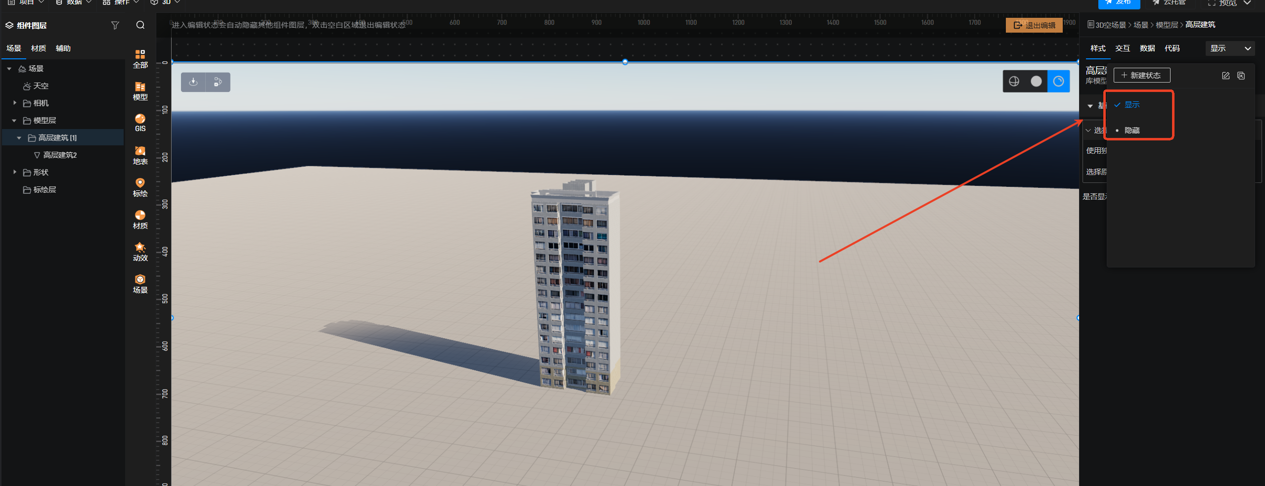This screenshot has height=486, width=1265.
Task: Open the 地表 terrain category
Action: (140, 155)
